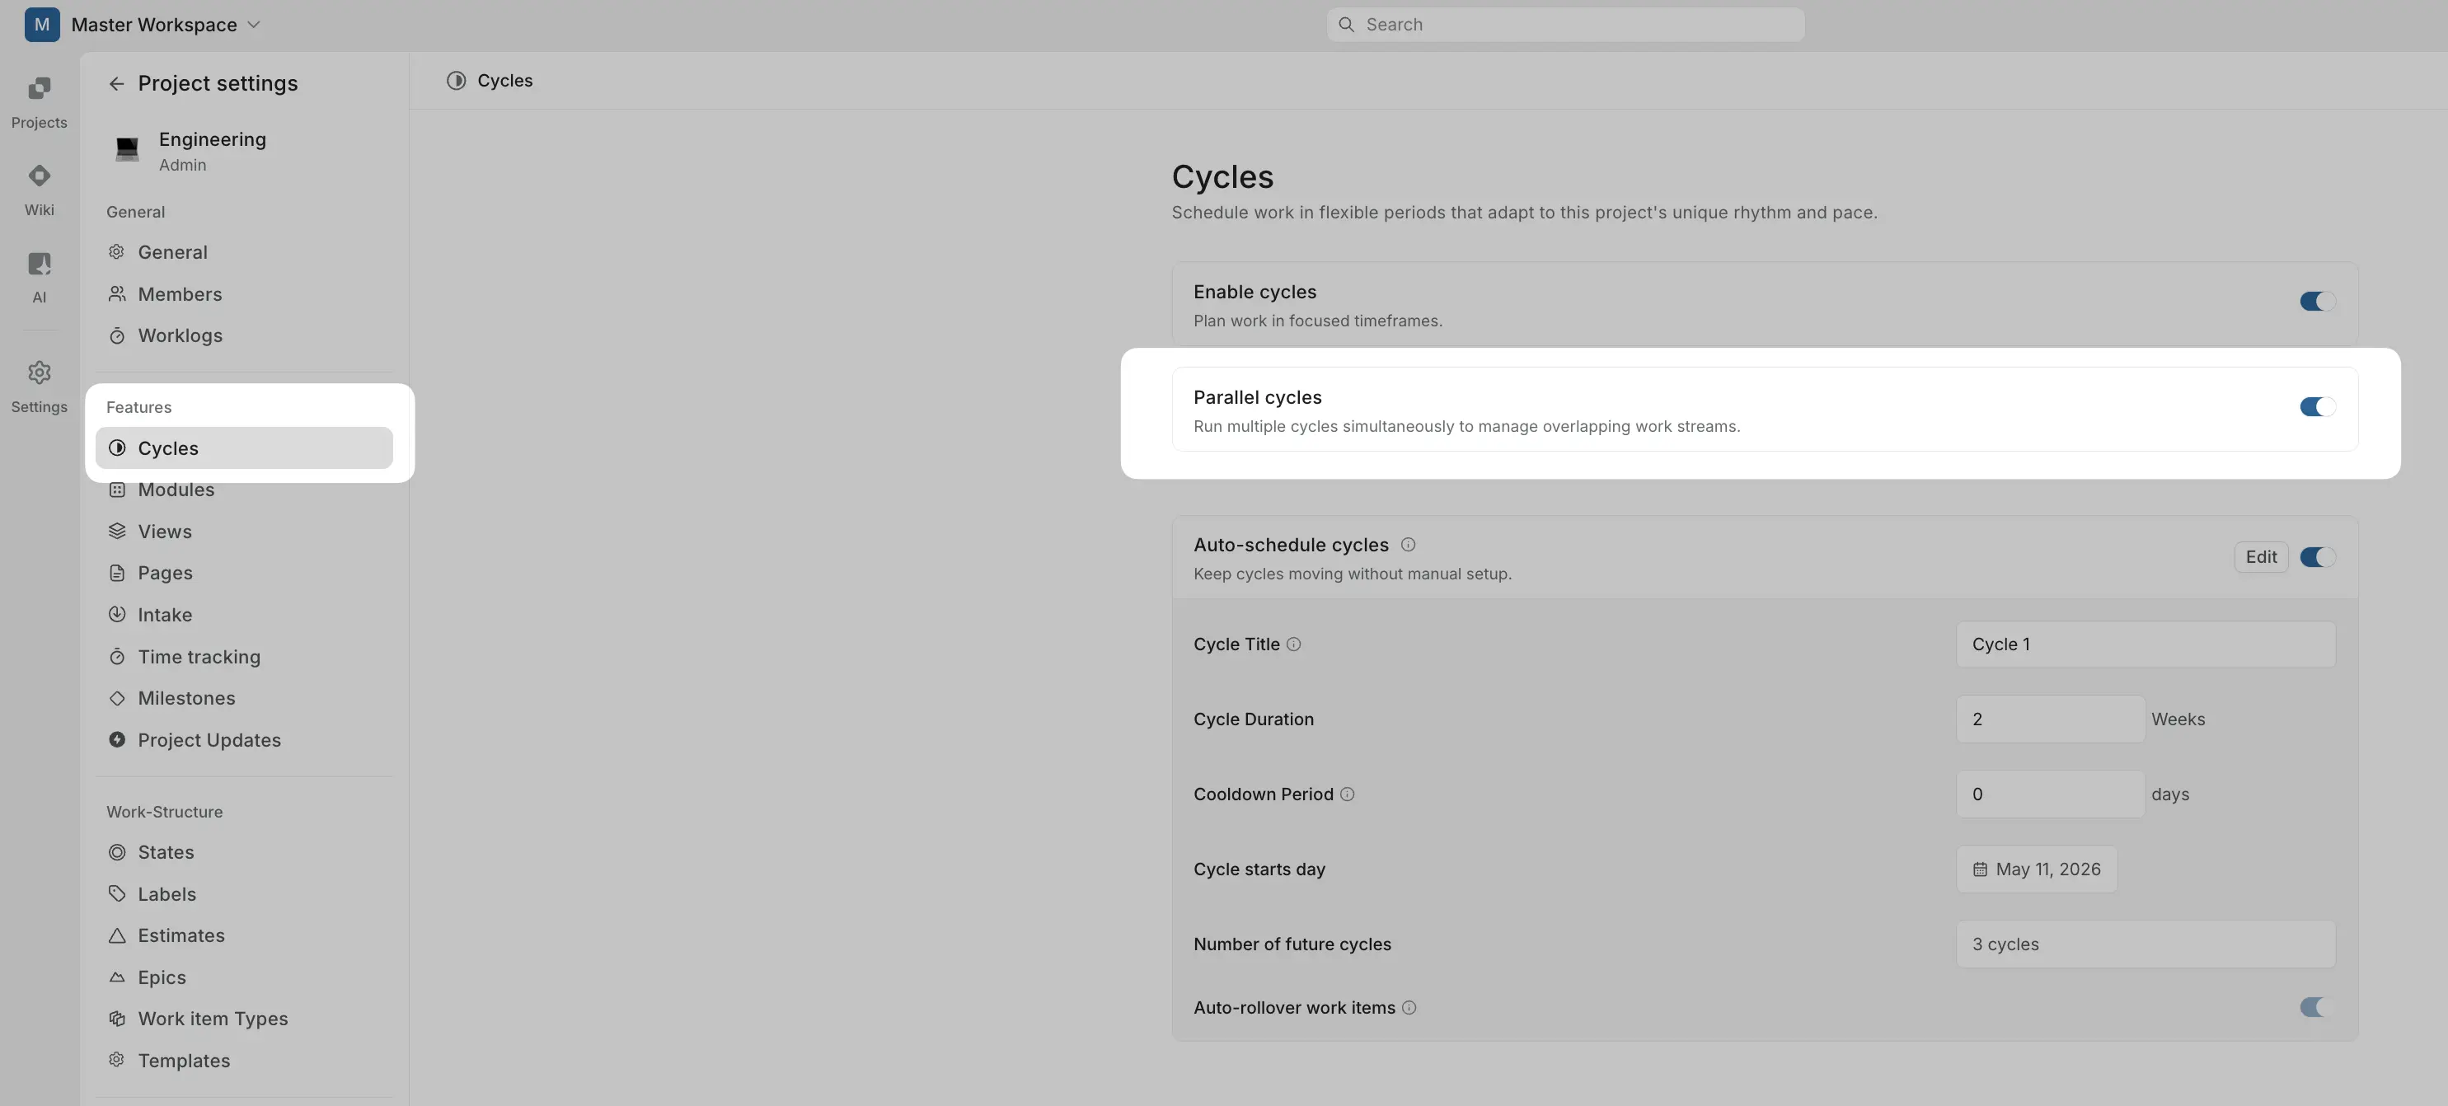Click info icon next to Auto-rollover work items
The image size is (2448, 1106).
click(x=1409, y=1007)
